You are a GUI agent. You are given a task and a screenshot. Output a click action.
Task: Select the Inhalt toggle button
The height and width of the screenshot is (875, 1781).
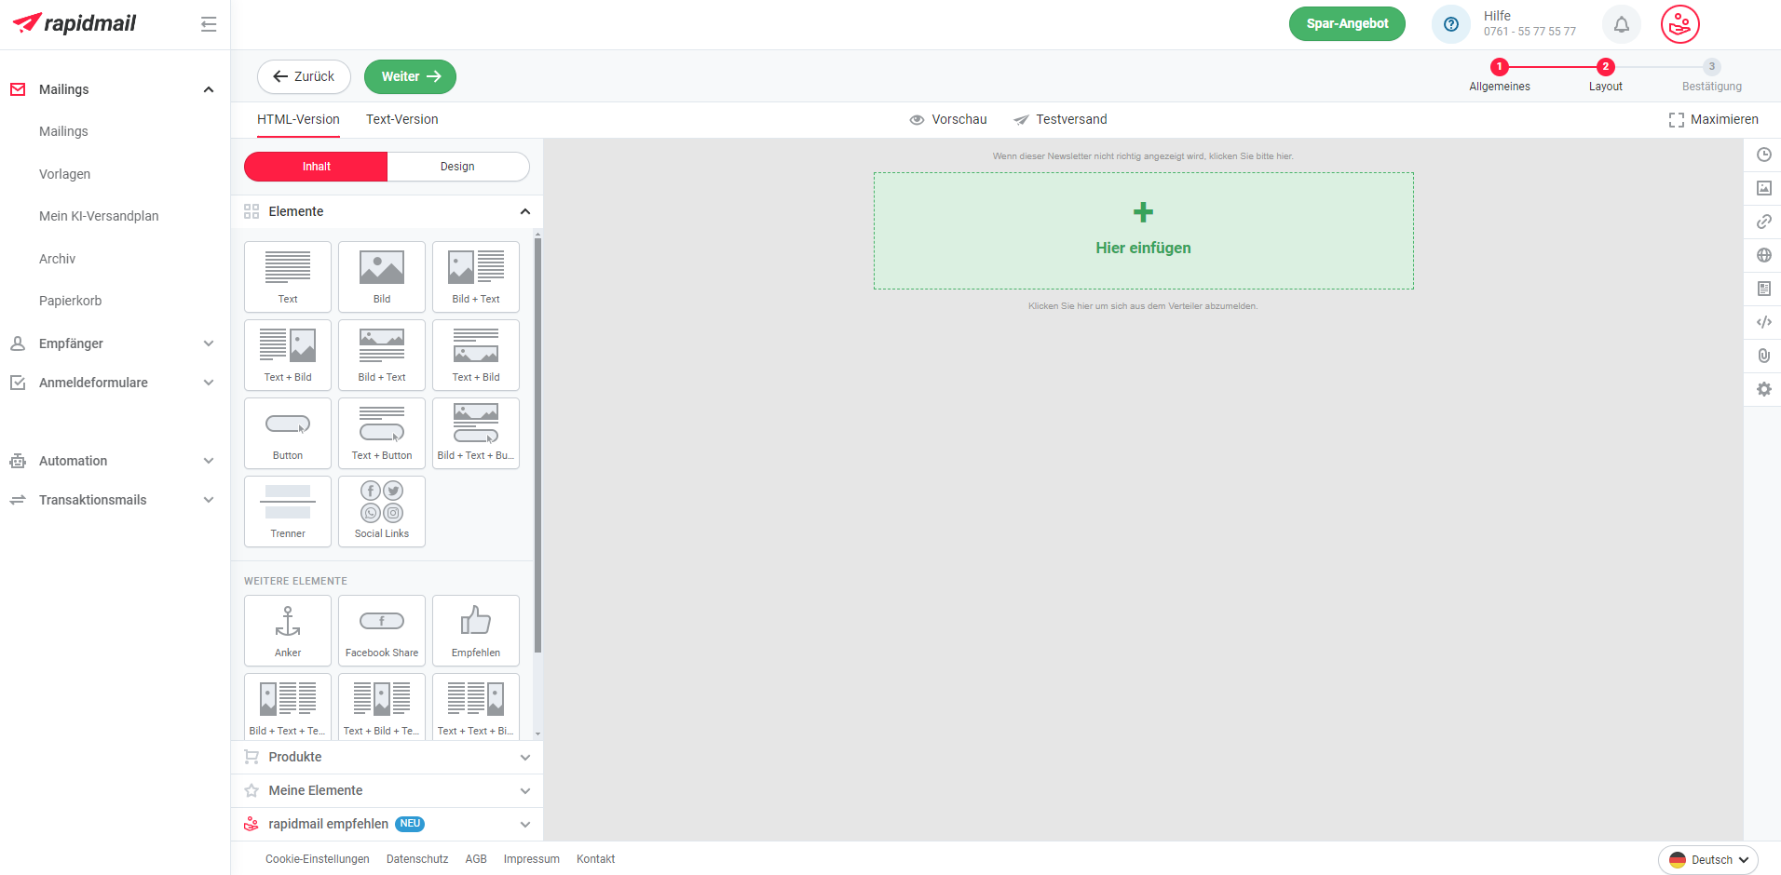pos(316,167)
